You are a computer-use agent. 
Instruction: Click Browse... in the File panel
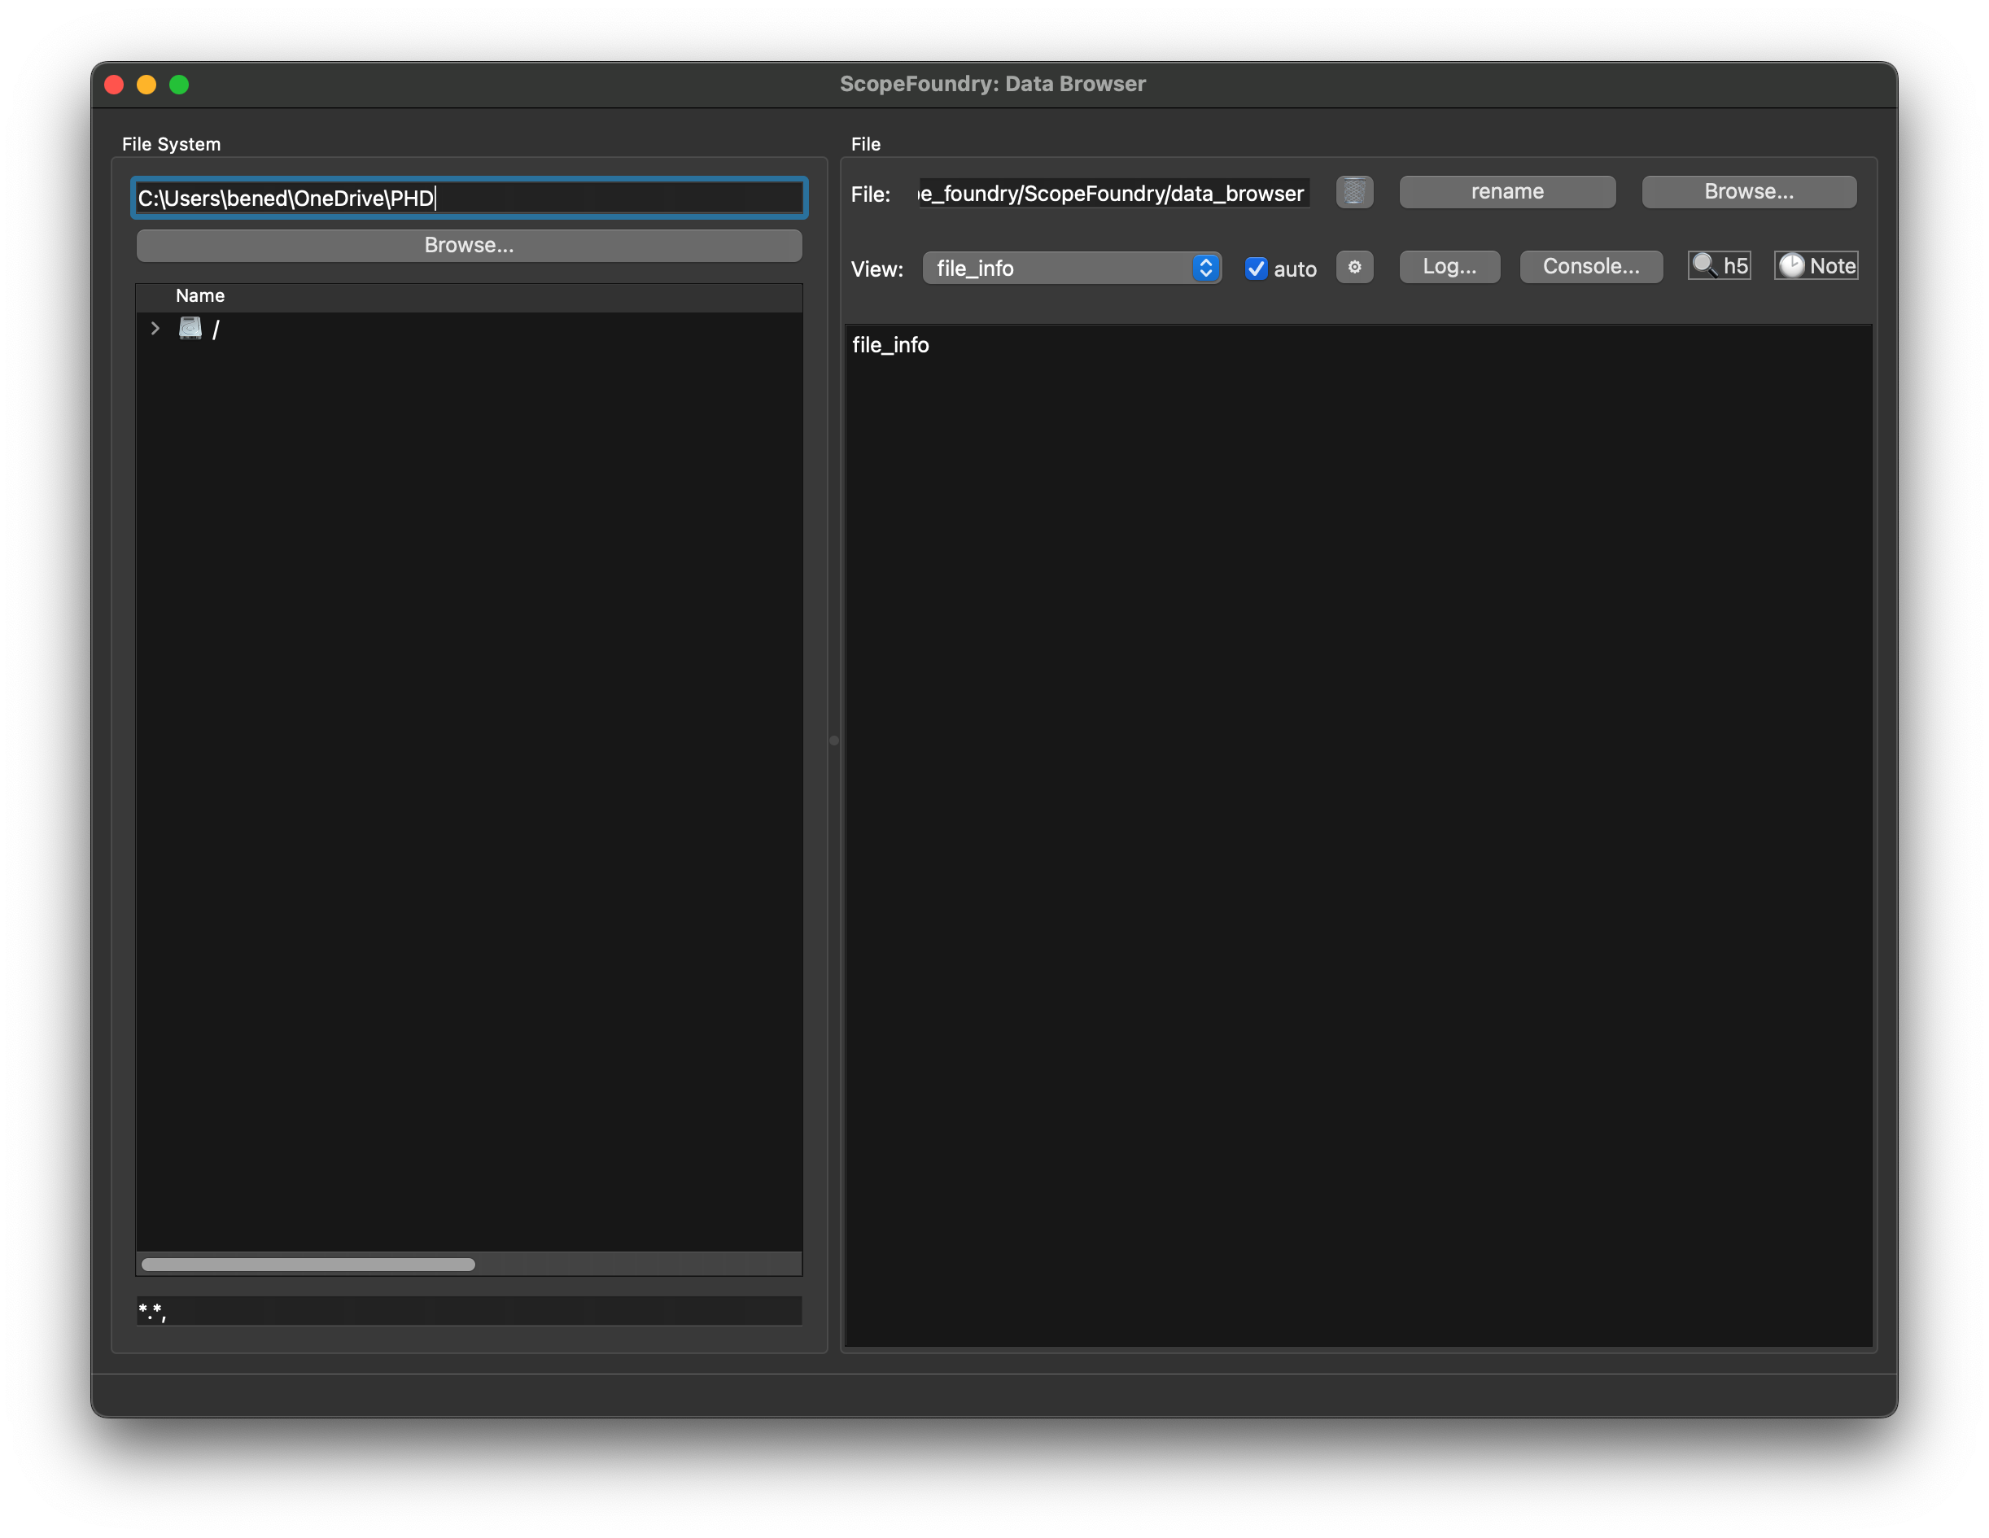point(1749,192)
